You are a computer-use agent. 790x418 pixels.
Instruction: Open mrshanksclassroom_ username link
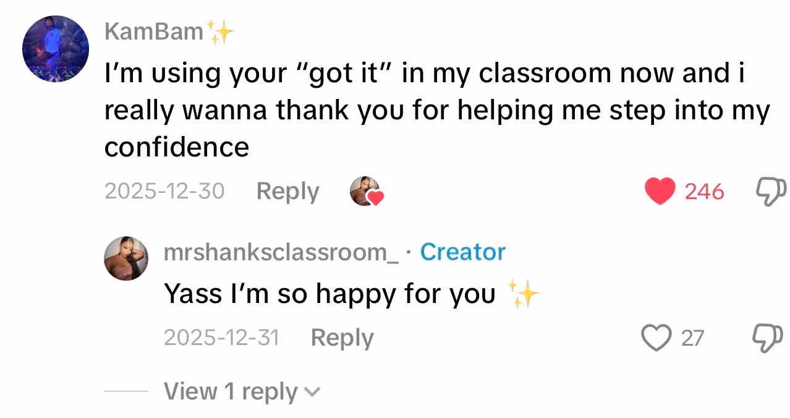pyautogui.click(x=281, y=252)
